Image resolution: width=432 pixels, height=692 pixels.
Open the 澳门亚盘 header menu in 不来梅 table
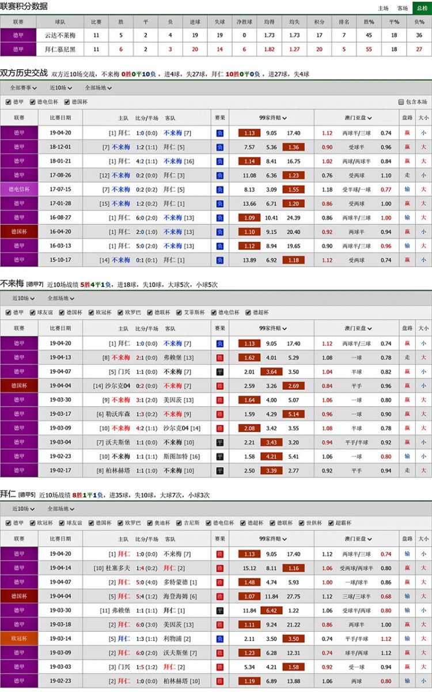point(358,328)
